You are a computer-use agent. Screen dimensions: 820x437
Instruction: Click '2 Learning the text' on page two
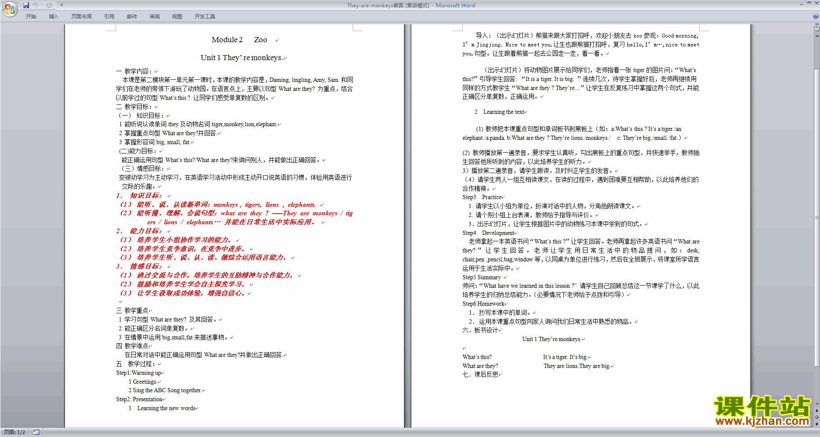(499, 112)
